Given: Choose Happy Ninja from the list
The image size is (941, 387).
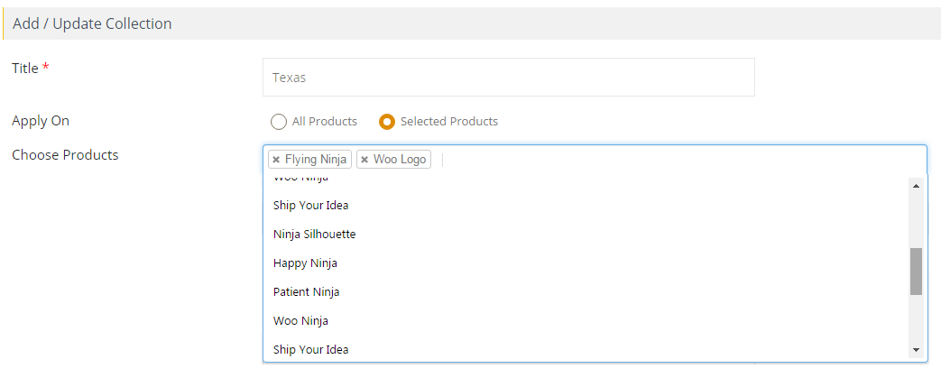Looking at the screenshot, I should click(586, 263).
